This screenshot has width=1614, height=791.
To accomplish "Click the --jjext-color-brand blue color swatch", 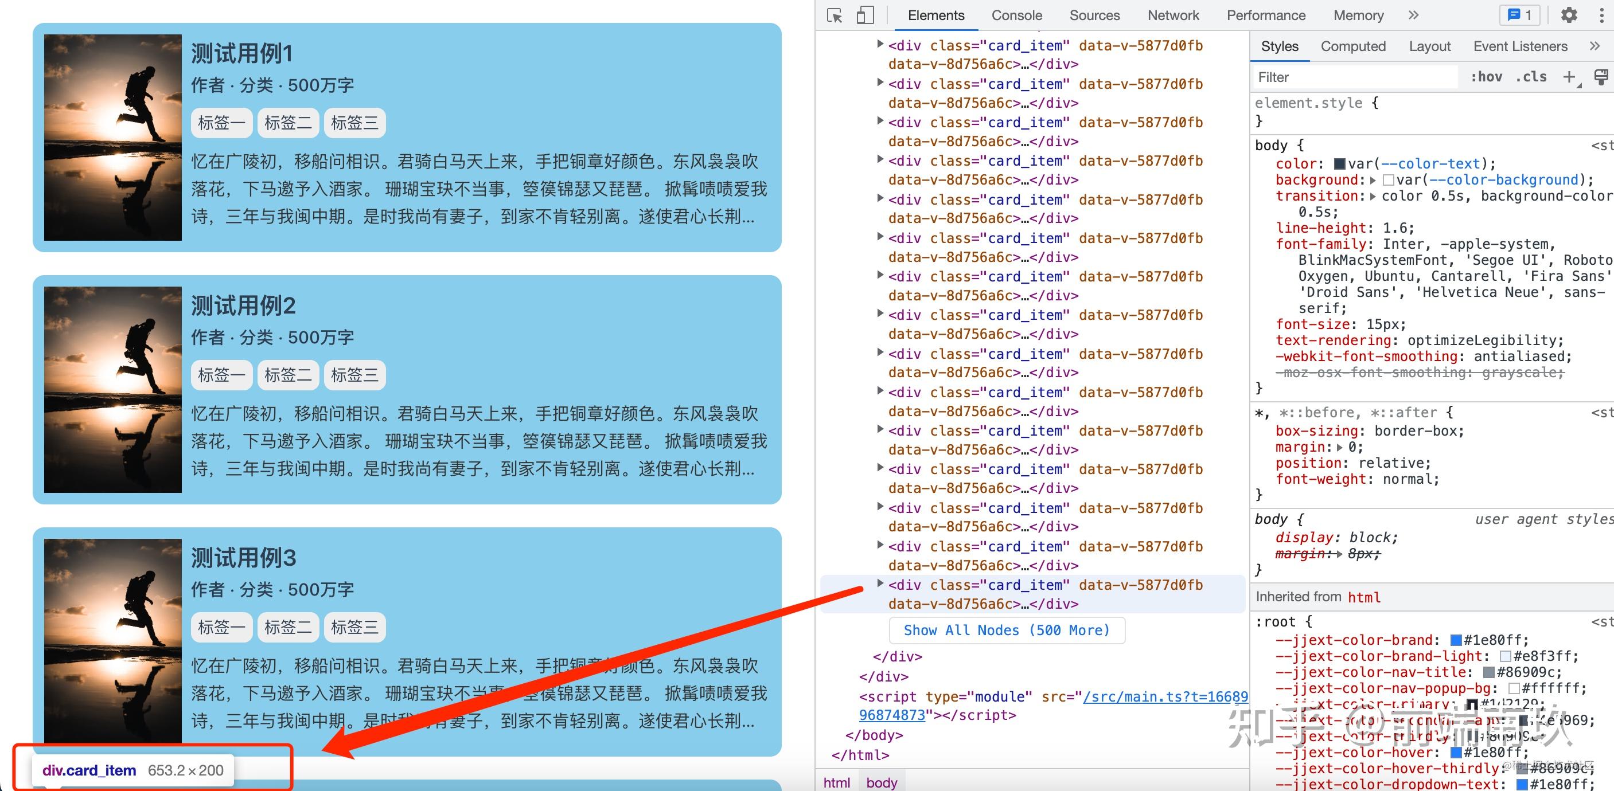I will point(1456,640).
